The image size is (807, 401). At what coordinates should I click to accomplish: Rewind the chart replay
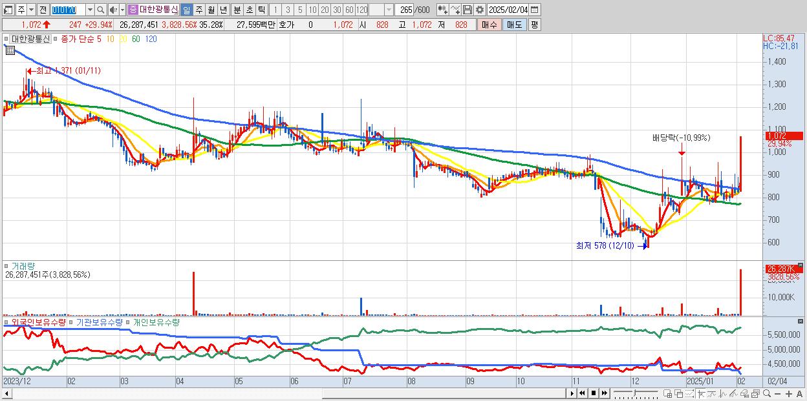[582, 393]
